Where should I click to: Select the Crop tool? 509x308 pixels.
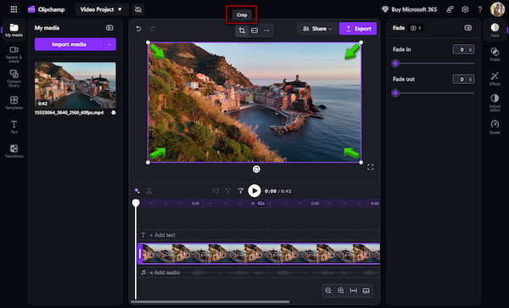pyautogui.click(x=242, y=31)
